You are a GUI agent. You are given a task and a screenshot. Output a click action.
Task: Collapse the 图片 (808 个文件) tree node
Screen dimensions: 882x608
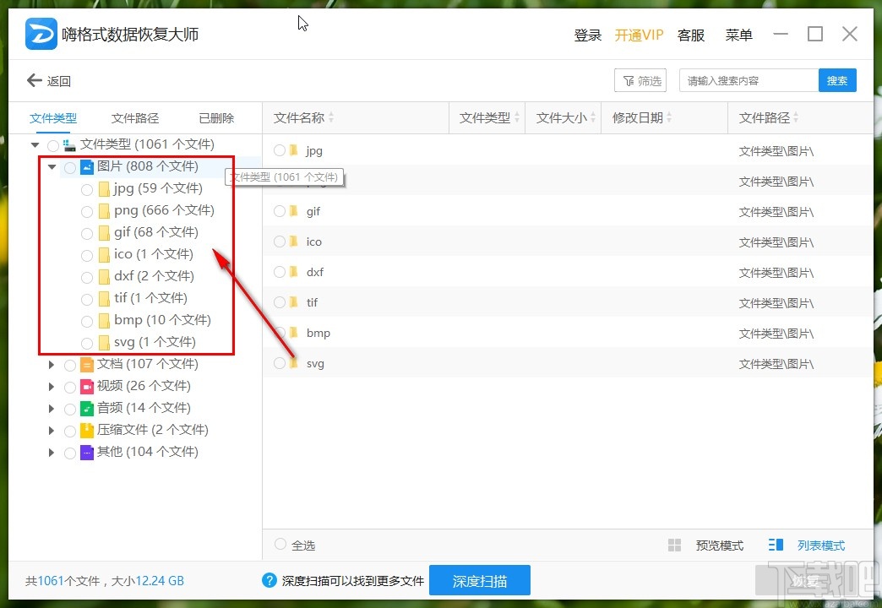point(52,166)
